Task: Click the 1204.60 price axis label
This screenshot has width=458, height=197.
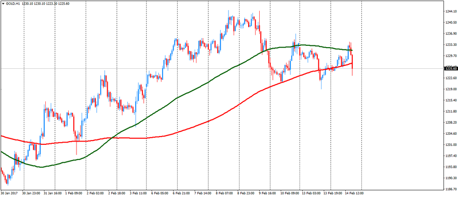Action: pyautogui.click(x=451, y=134)
